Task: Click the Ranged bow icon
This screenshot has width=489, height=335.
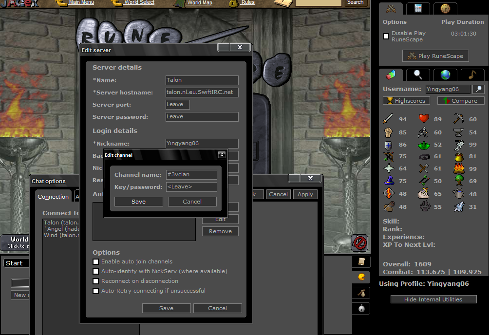Action: pyautogui.click(x=389, y=156)
